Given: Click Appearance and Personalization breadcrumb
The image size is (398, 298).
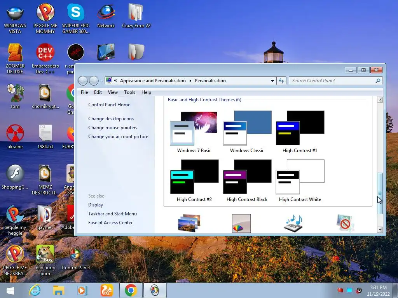Looking at the screenshot, I should pyautogui.click(x=153, y=81).
